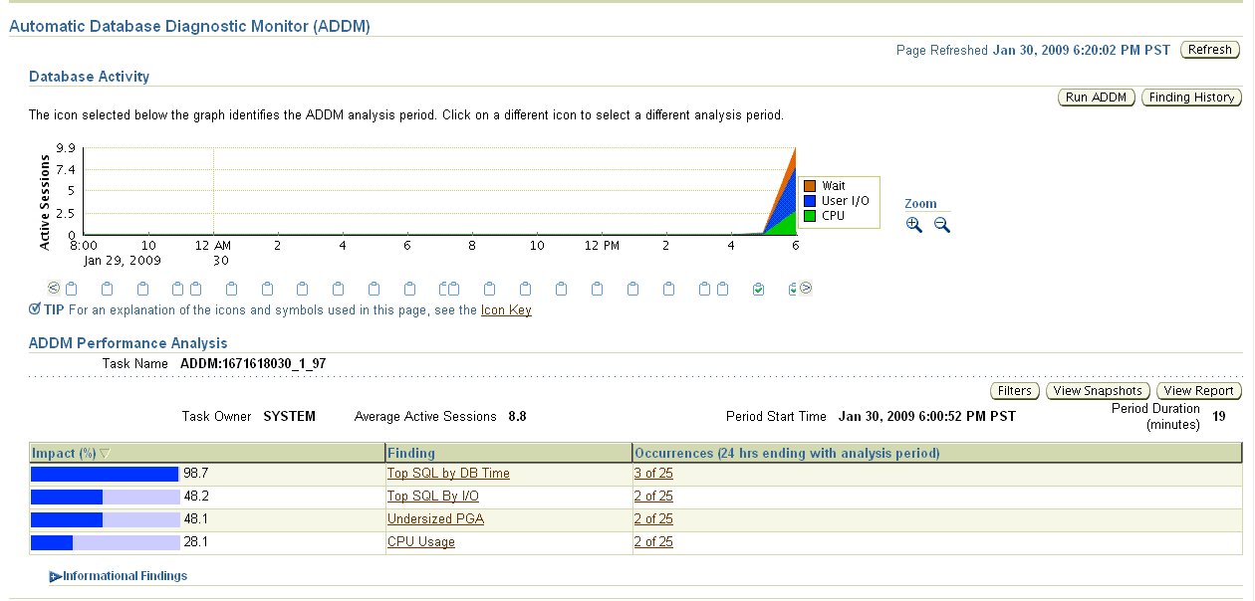
Task: Open the Icon Key explanation
Action: [504, 309]
